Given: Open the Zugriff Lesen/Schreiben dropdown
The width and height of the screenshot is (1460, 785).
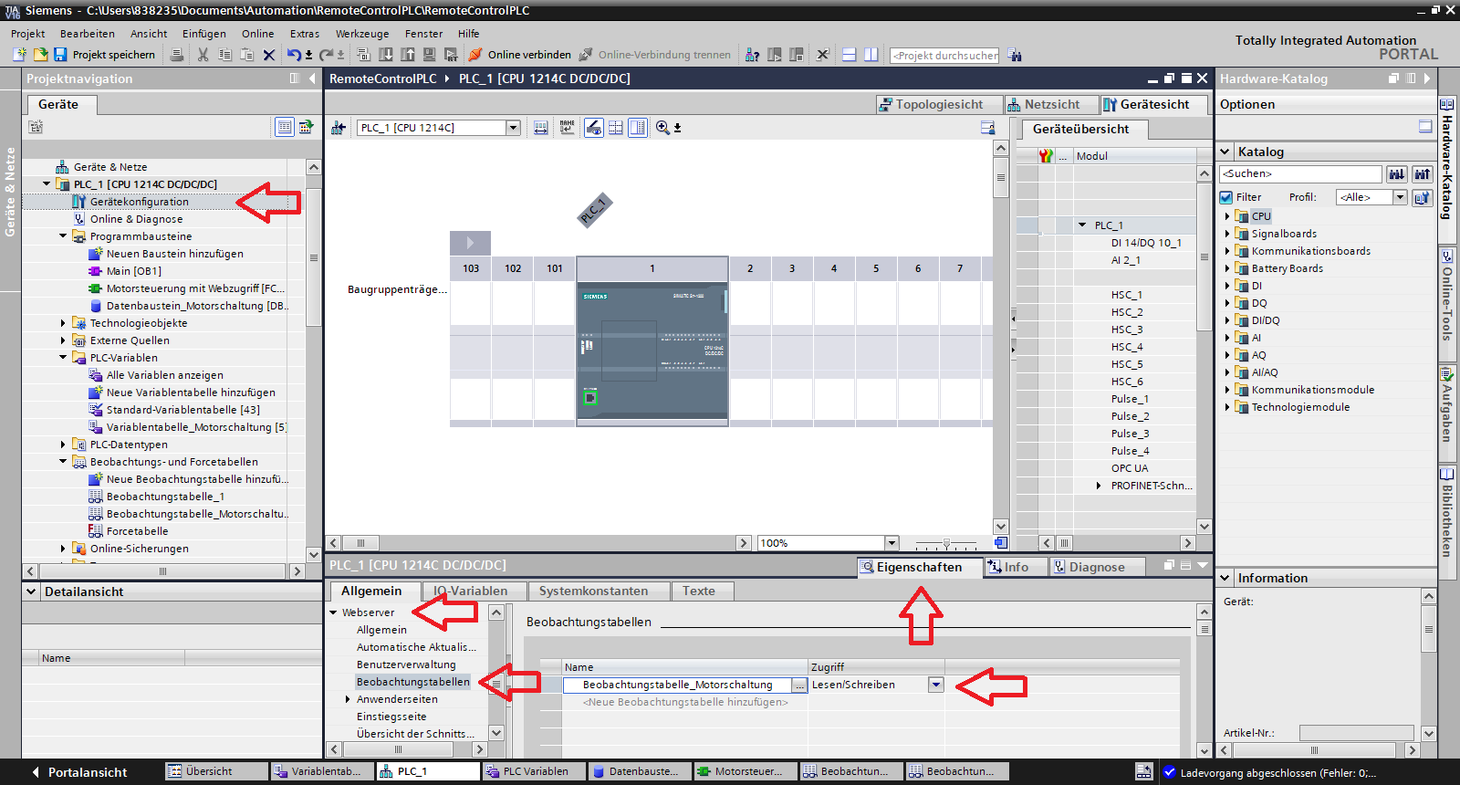Looking at the screenshot, I should pyautogui.click(x=935, y=685).
